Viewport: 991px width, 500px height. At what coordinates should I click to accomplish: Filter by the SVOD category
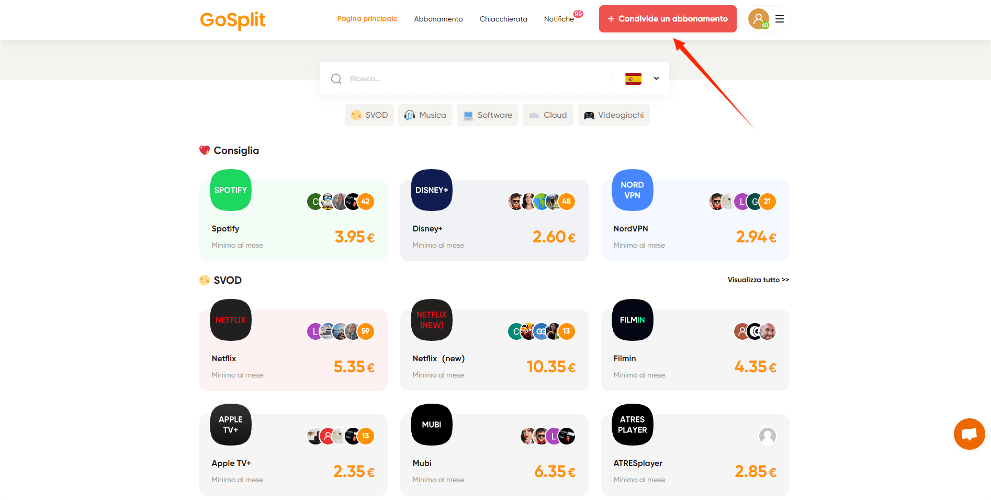tap(369, 115)
